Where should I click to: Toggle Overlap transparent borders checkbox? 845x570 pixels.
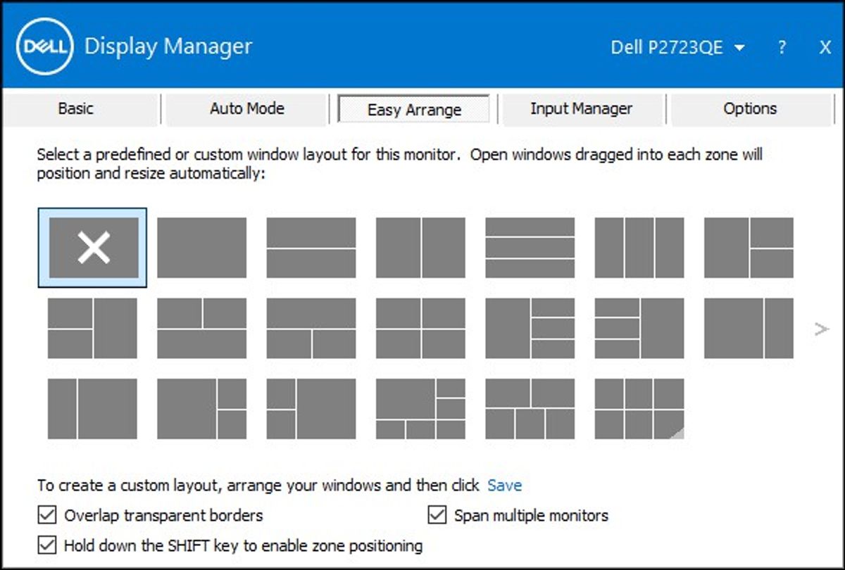click(47, 515)
